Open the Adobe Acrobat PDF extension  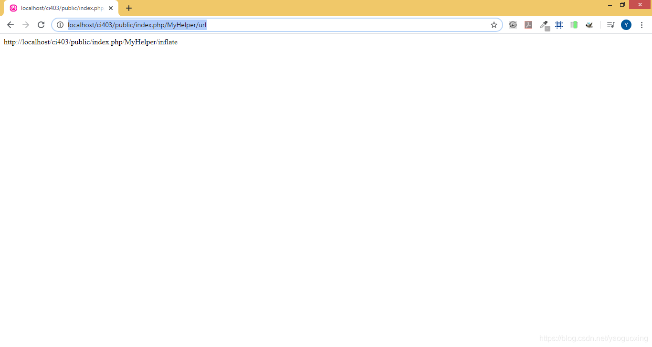[528, 25]
